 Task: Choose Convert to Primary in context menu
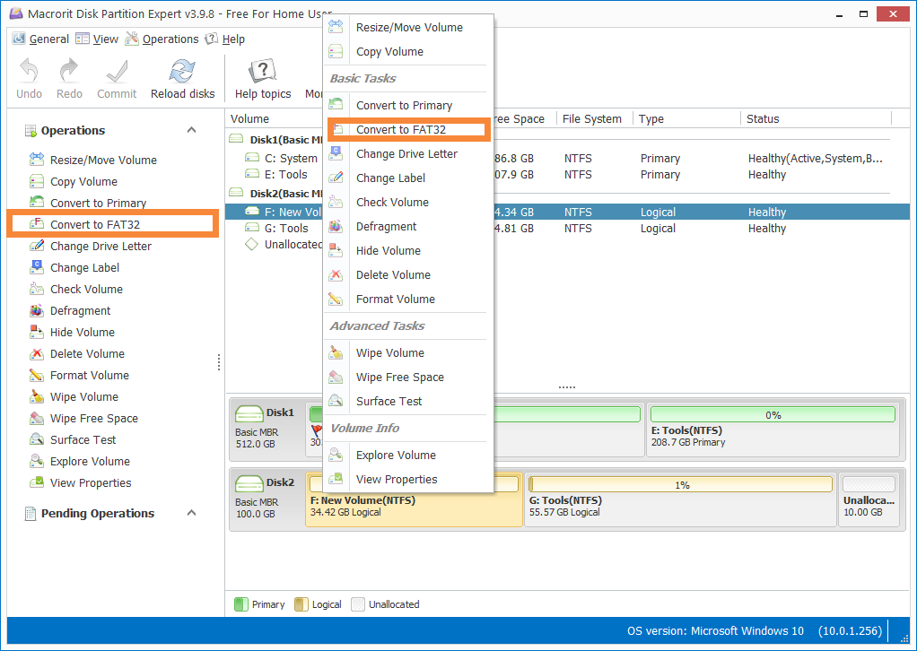coord(409,105)
